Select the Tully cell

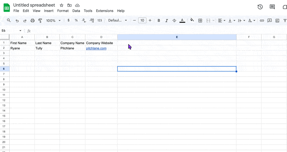click(47, 48)
